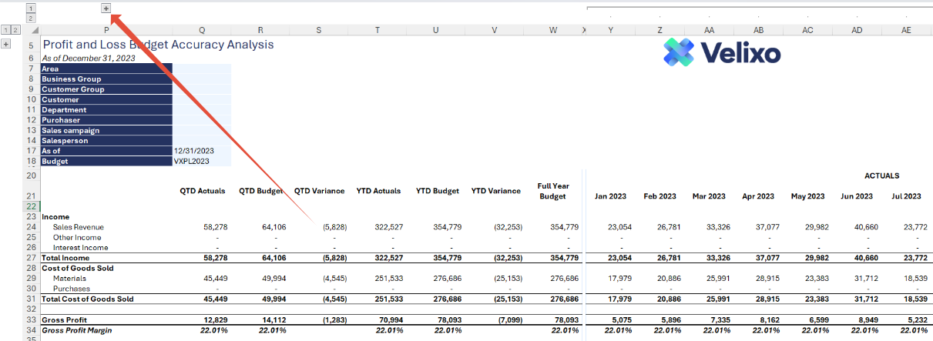933x341 pixels.
Task: Select the 'Jul 2023' month heading
Action: pyautogui.click(x=906, y=196)
